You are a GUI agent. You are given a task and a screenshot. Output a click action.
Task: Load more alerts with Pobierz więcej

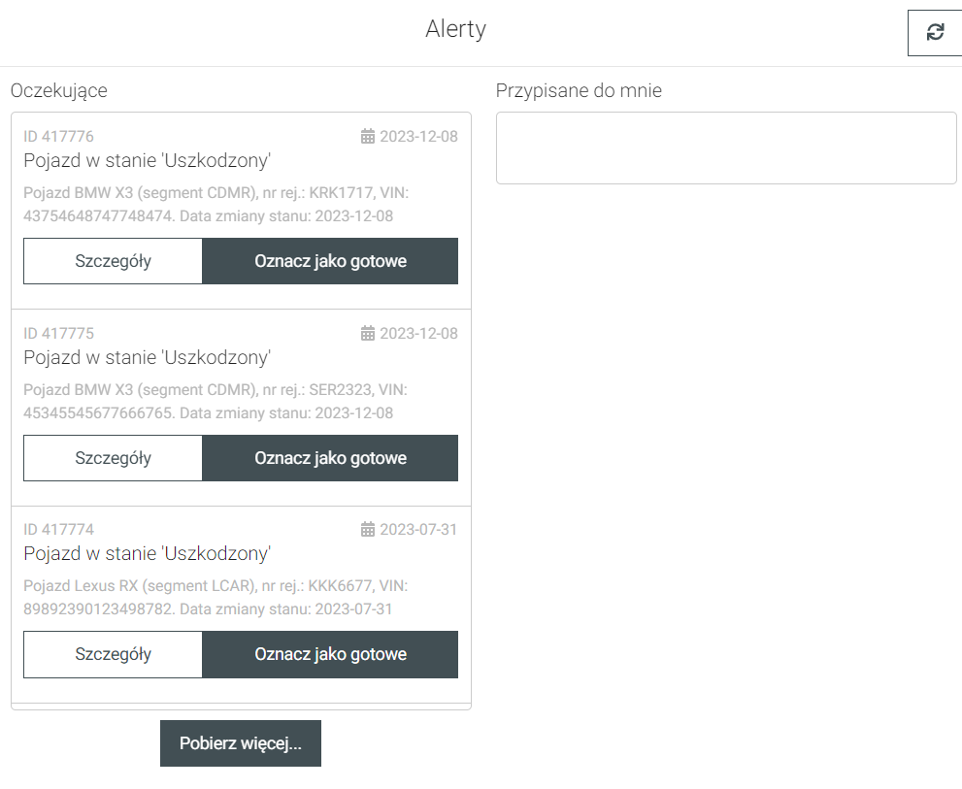pos(240,743)
